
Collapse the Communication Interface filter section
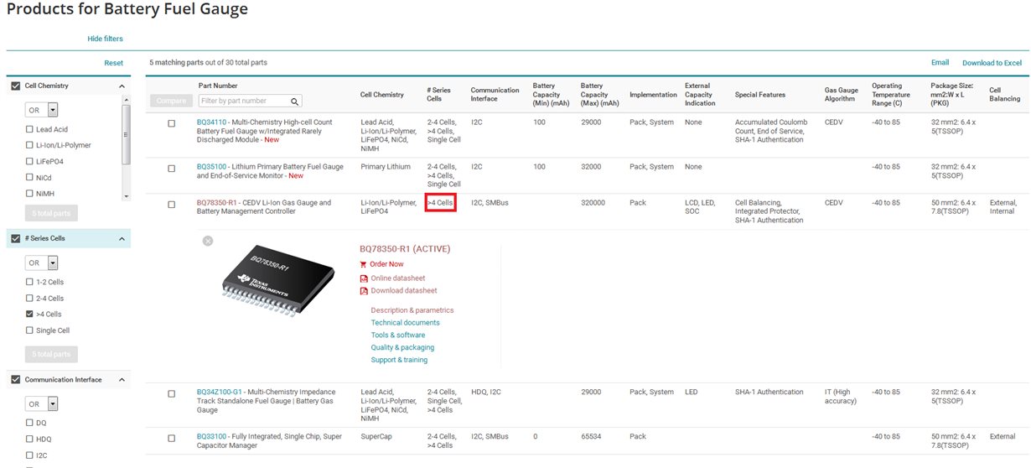click(x=121, y=380)
